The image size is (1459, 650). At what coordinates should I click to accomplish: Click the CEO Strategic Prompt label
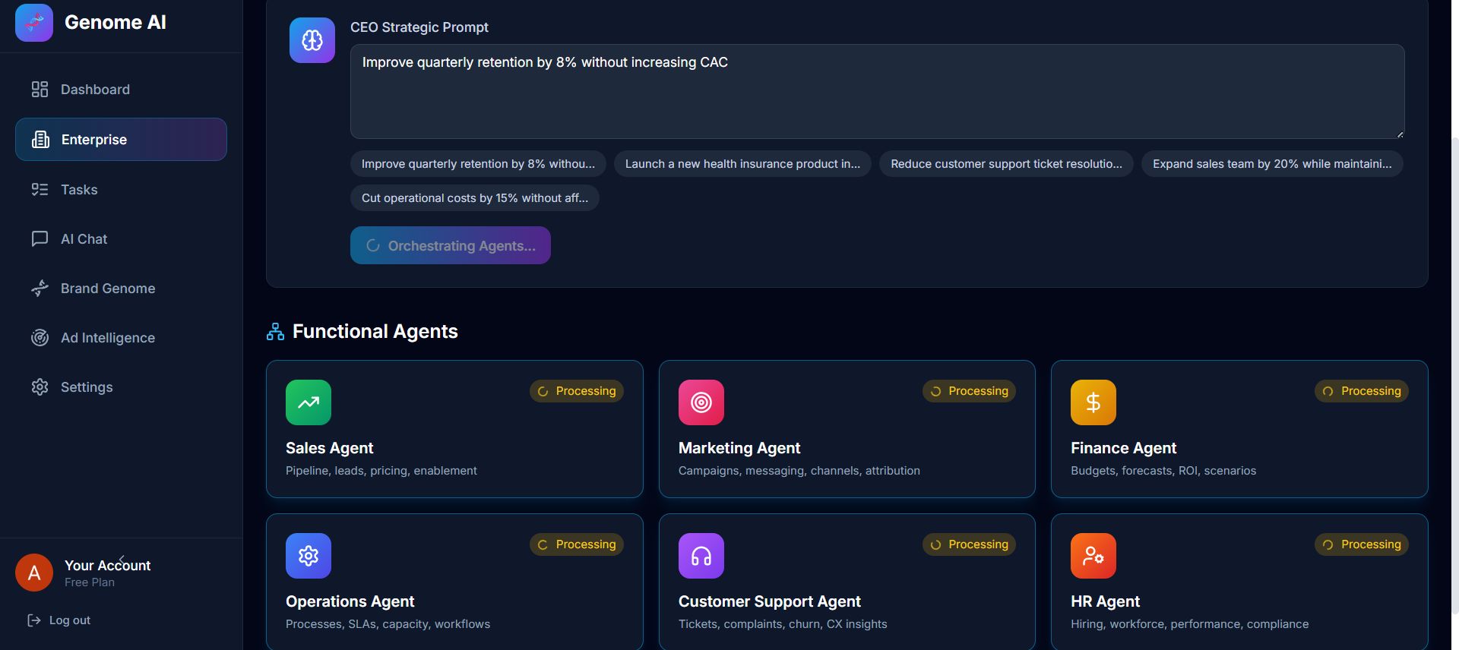419,27
